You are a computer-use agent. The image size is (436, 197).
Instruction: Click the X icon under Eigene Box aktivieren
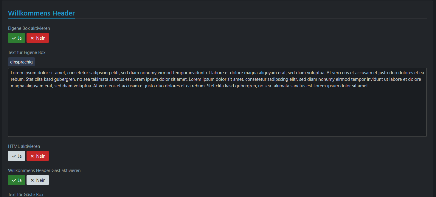pyautogui.click(x=32, y=38)
